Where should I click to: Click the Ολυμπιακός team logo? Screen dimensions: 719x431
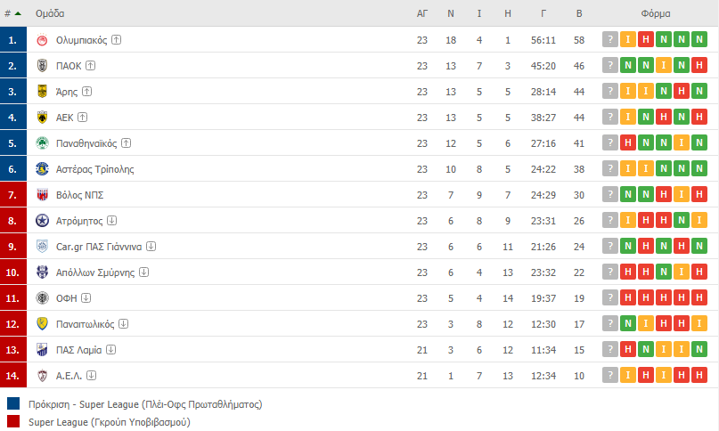click(x=42, y=40)
